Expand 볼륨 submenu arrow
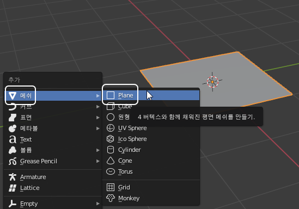 pyautogui.click(x=98, y=150)
